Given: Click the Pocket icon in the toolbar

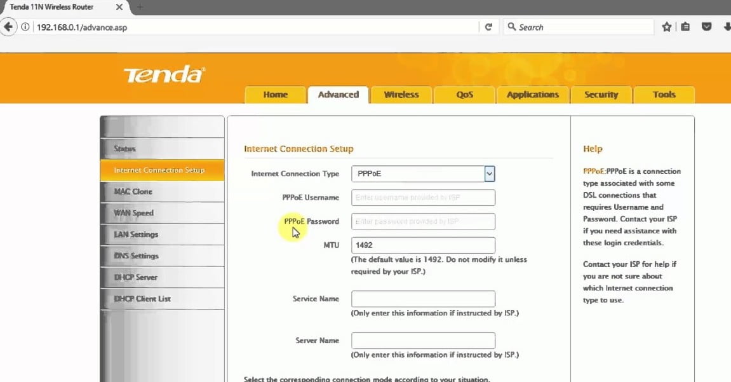Looking at the screenshot, I should [x=707, y=27].
